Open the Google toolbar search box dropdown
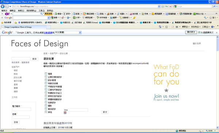This screenshot has height=133, width=219. point(49,18)
